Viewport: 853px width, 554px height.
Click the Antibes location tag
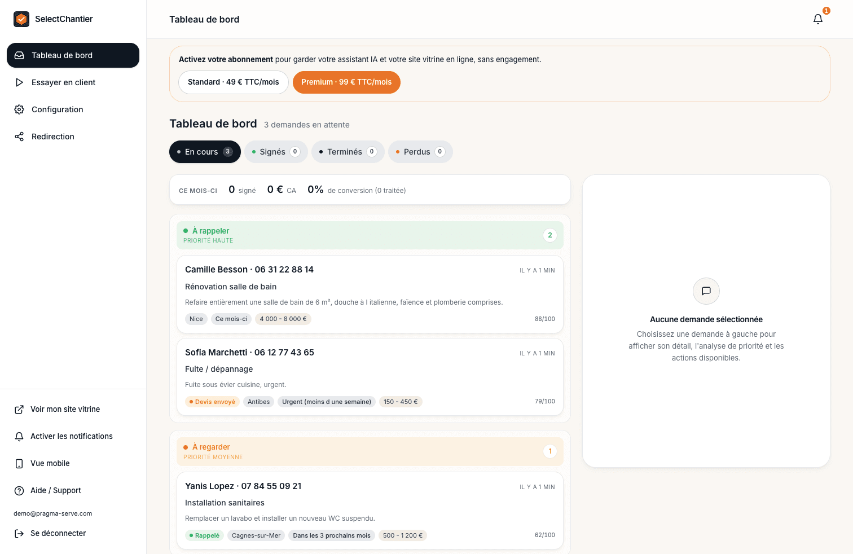[x=259, y=402]
